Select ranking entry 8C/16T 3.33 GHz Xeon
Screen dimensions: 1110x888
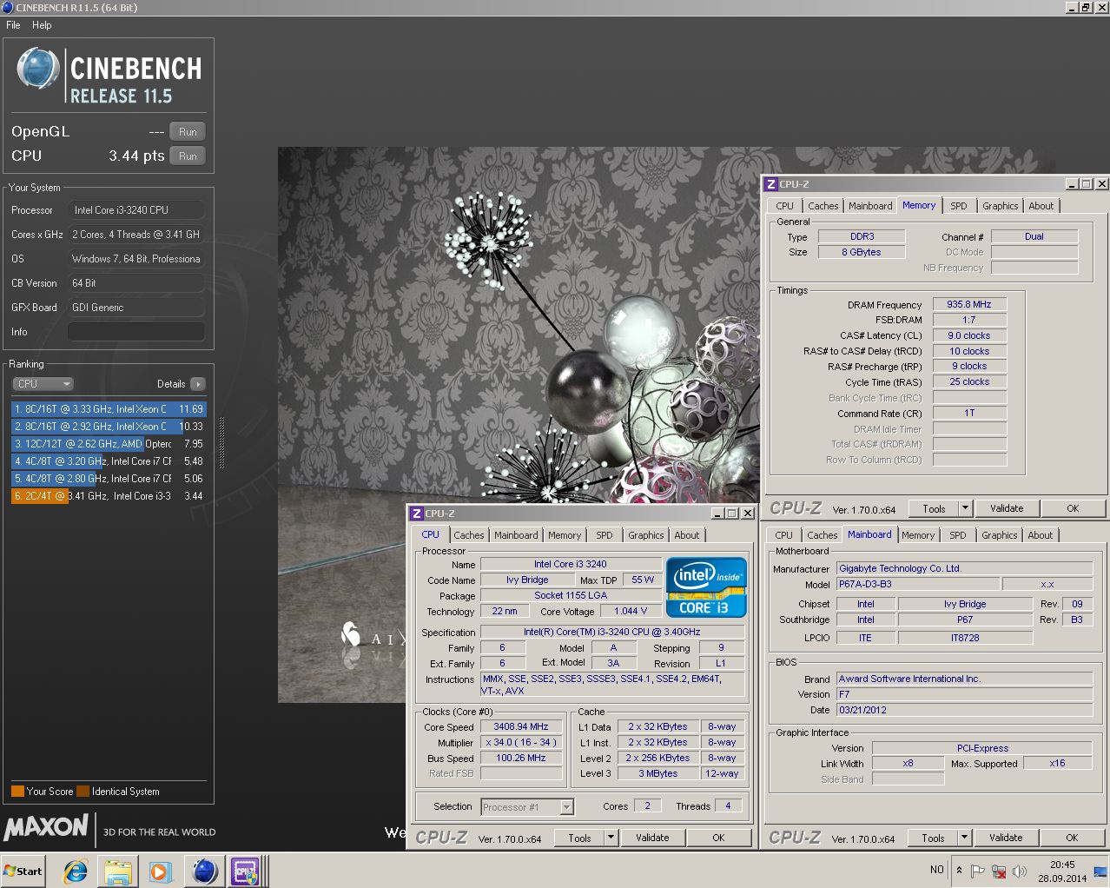click(x=109, y=409)
